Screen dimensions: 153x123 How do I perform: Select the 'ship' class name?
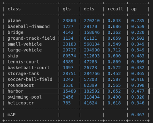pos(13,56)
